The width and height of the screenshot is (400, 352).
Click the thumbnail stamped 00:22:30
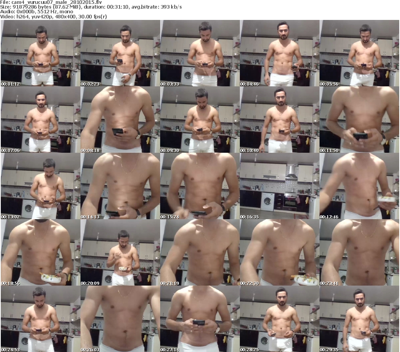pyautogui.click(x=280, y=252)
